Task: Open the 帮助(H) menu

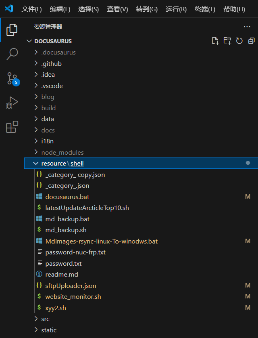Action: tap(234, 9)
